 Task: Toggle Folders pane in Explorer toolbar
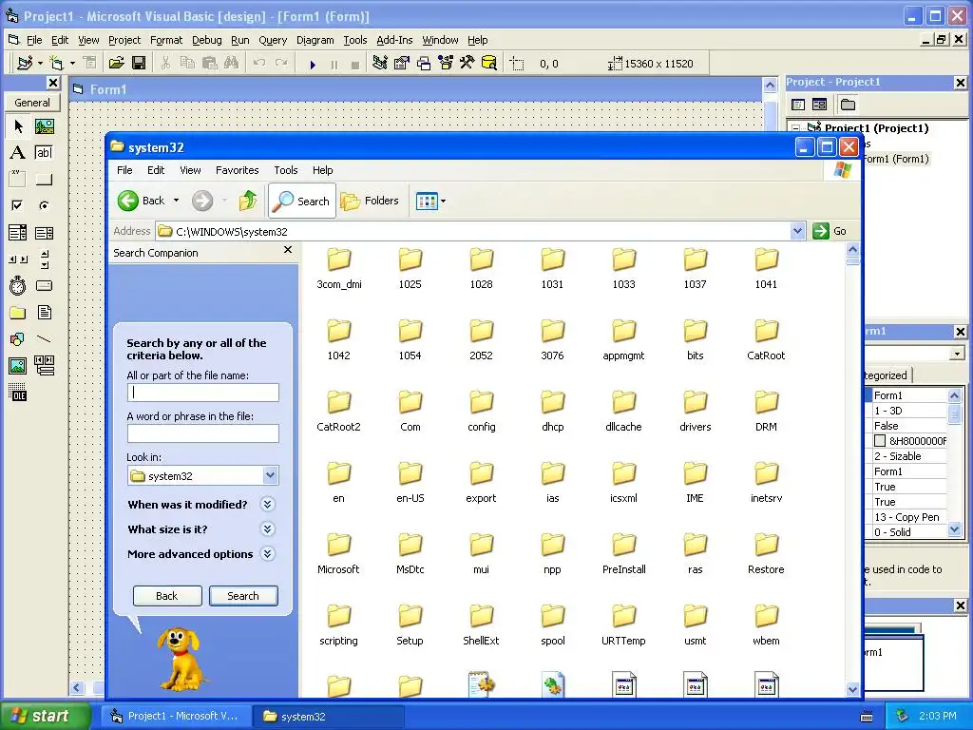(x=370, y=202)
